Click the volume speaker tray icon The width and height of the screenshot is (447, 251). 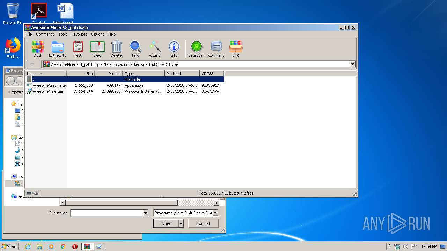coord(405,246)
